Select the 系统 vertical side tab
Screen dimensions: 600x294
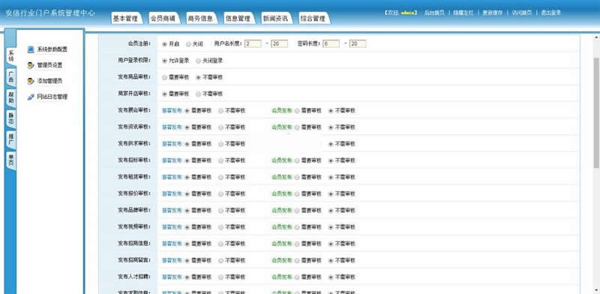coord(11,56)
